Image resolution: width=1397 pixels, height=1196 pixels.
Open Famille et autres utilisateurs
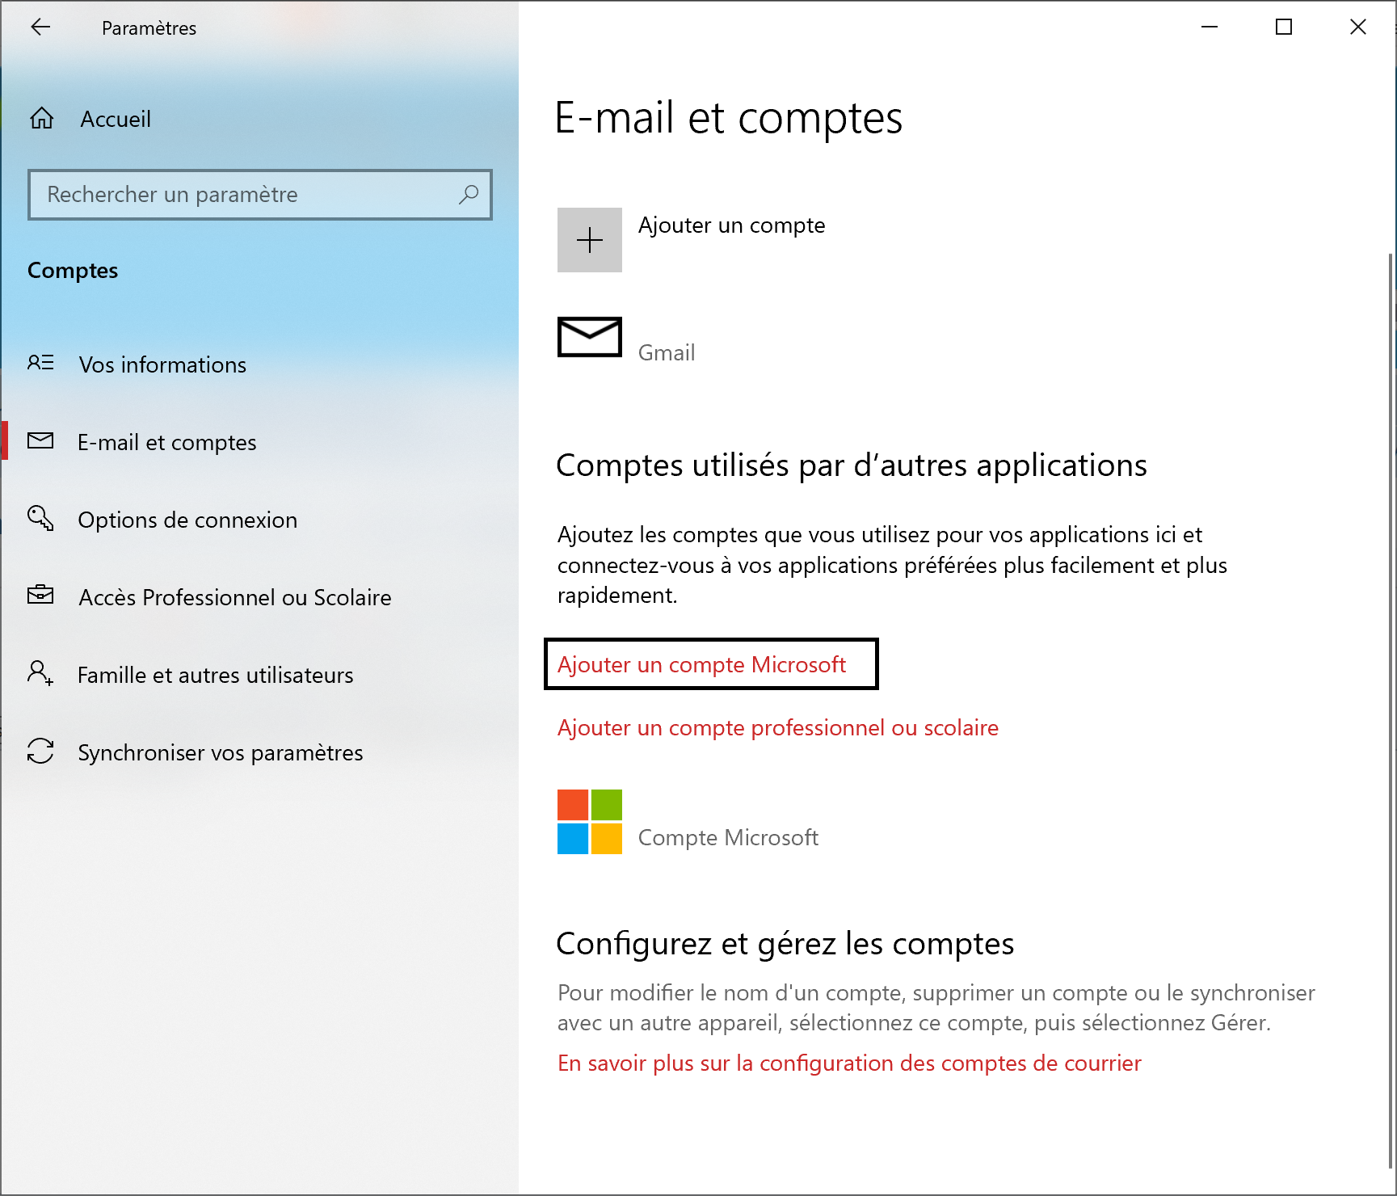[x=216, y=675]
